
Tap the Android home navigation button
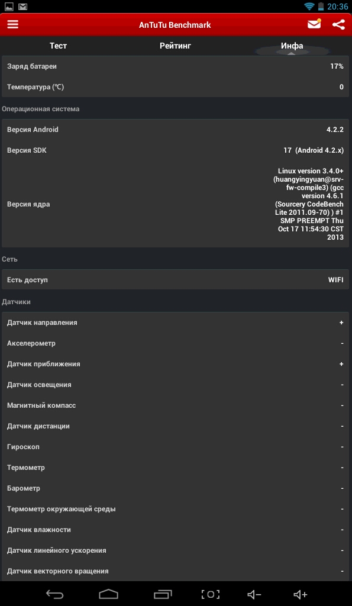109,594
